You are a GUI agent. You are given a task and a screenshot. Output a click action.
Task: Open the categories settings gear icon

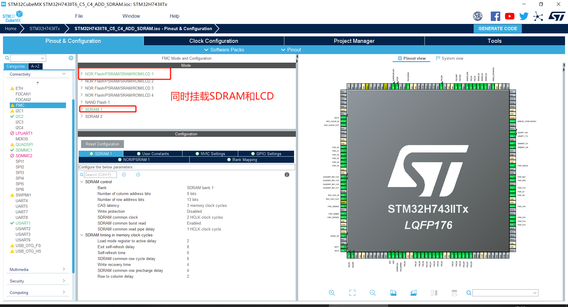(71, 58)
